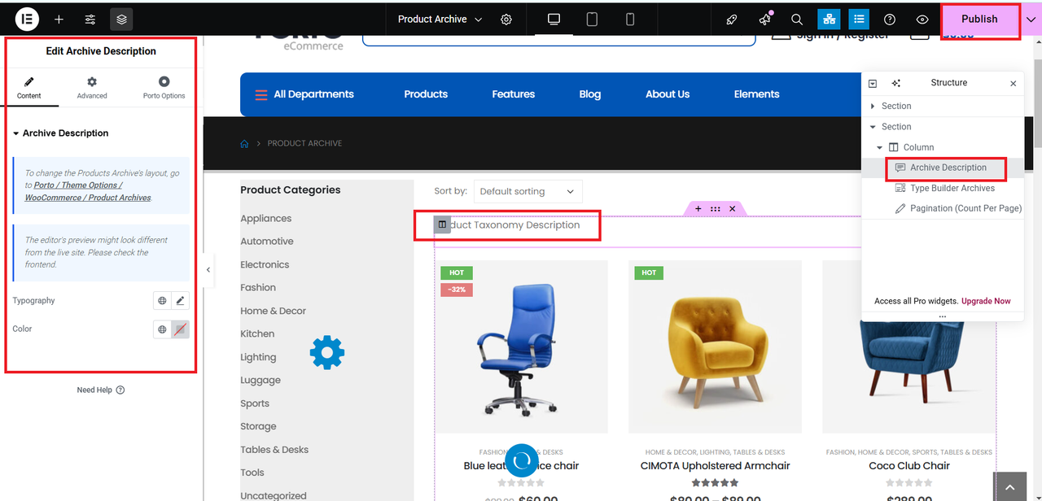This screenshot has width=1042, height=501.
Task: Switch to the Advanced tab
Action: pos(92,88)
